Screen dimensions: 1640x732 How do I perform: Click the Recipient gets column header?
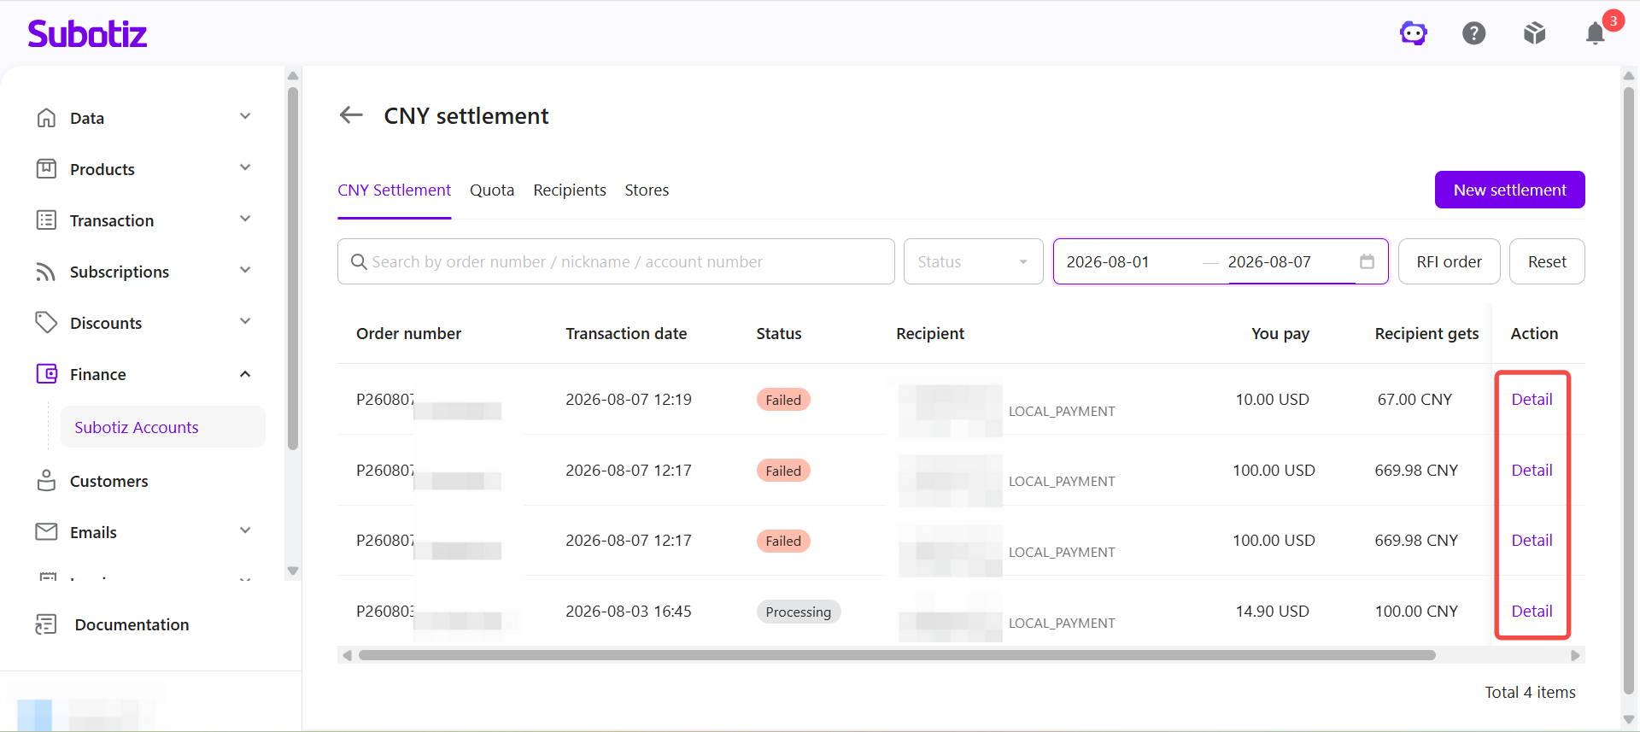pyautogui.click(x=1426, y=333)
